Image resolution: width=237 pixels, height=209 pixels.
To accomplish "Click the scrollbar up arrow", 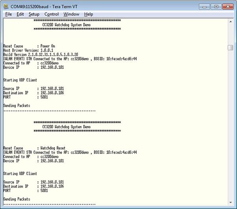I will coord(230,21).
